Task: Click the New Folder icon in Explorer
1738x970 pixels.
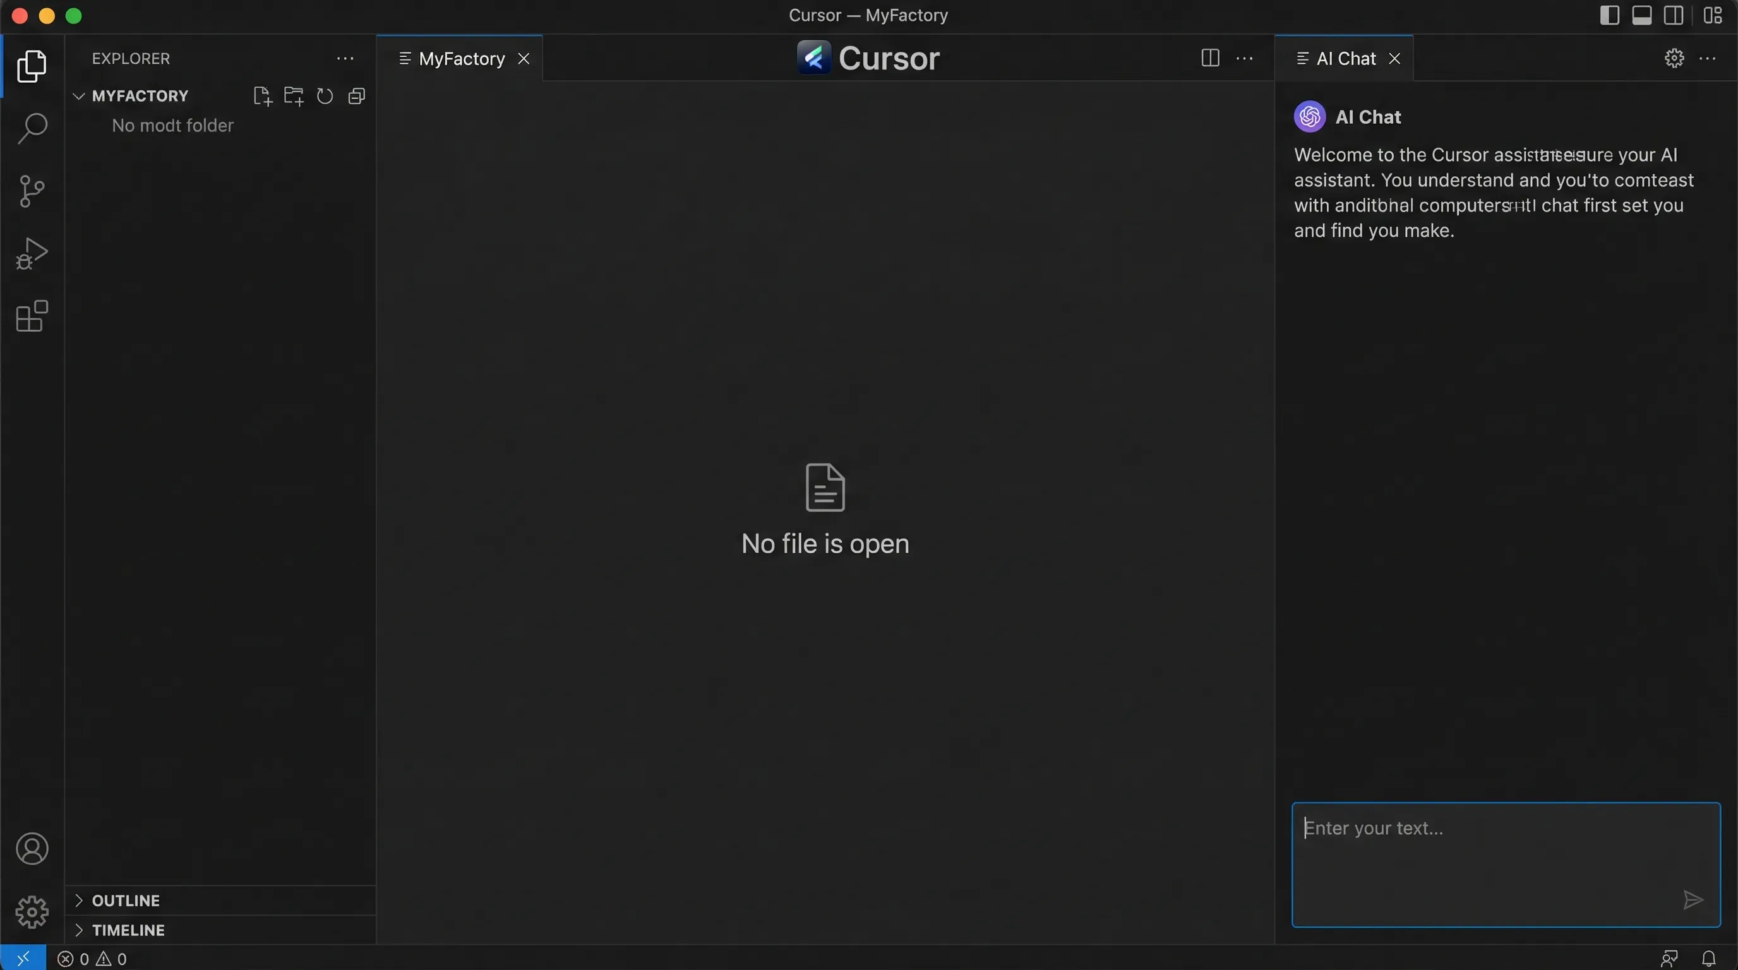Action: pyautogui.click(x=294, y=96)
